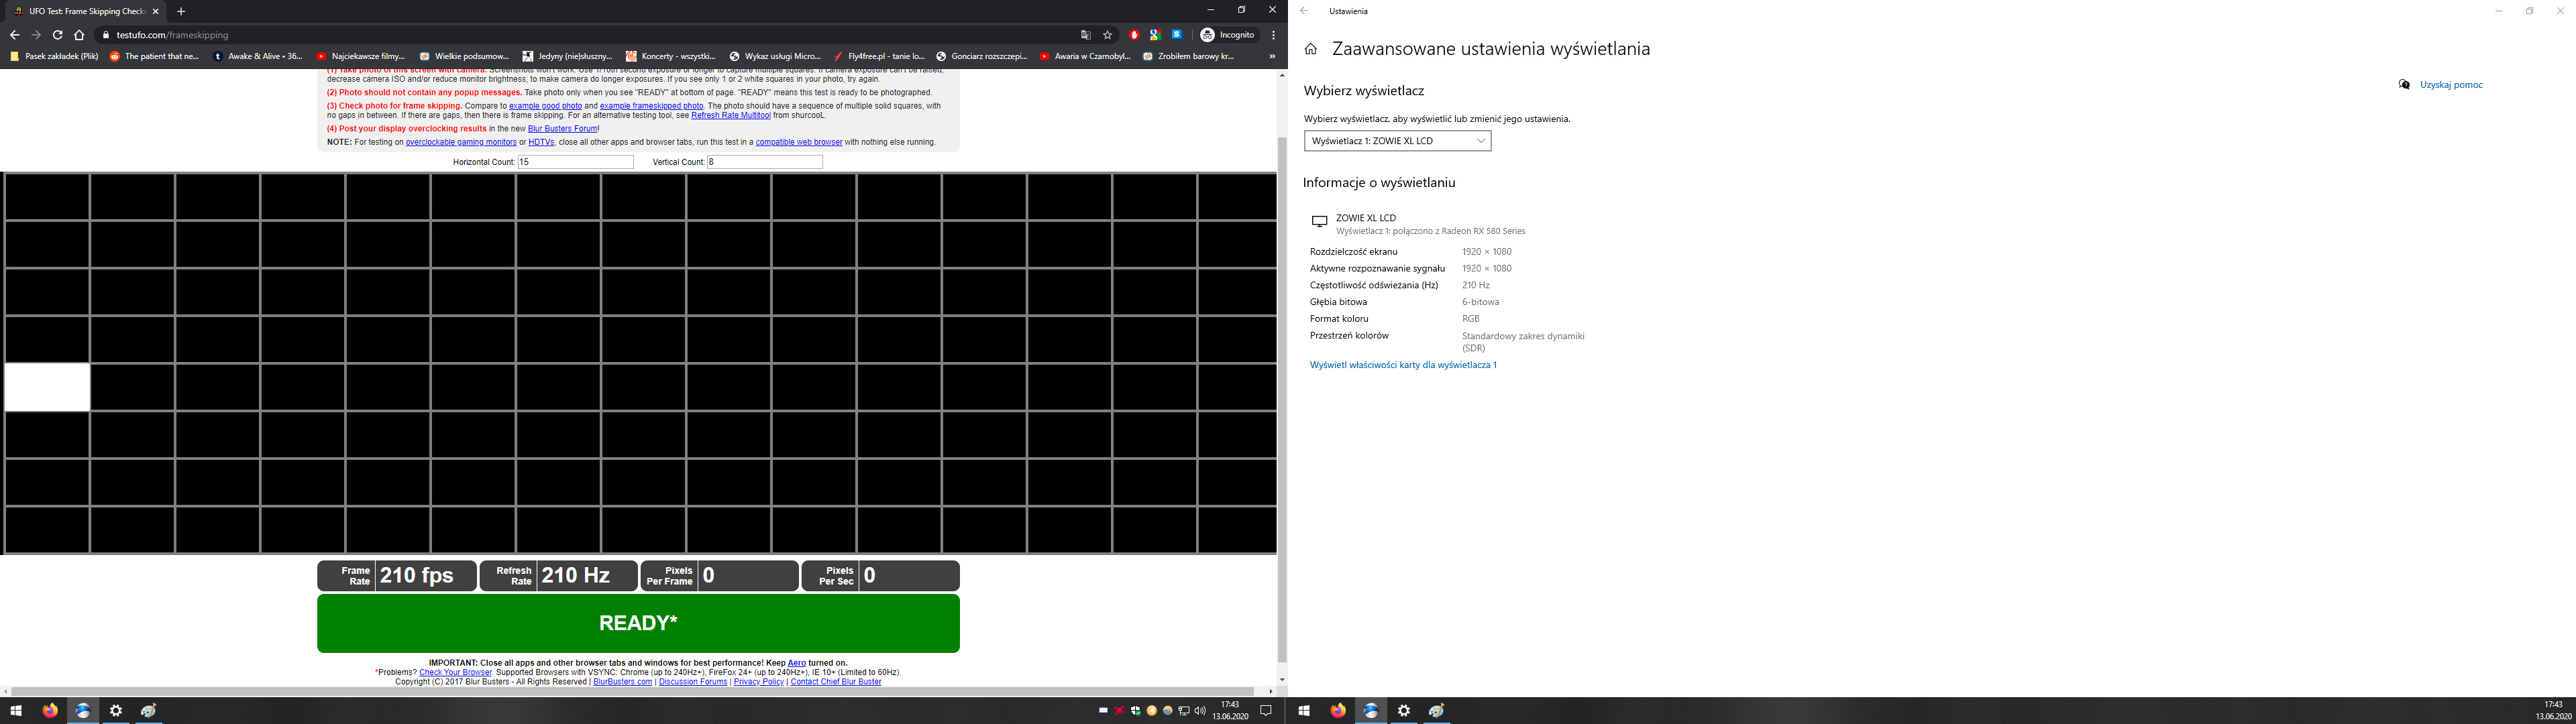The image size is (2576, 724).
Task: Open Windows Security tray icon
Action: coord(1136,711)
